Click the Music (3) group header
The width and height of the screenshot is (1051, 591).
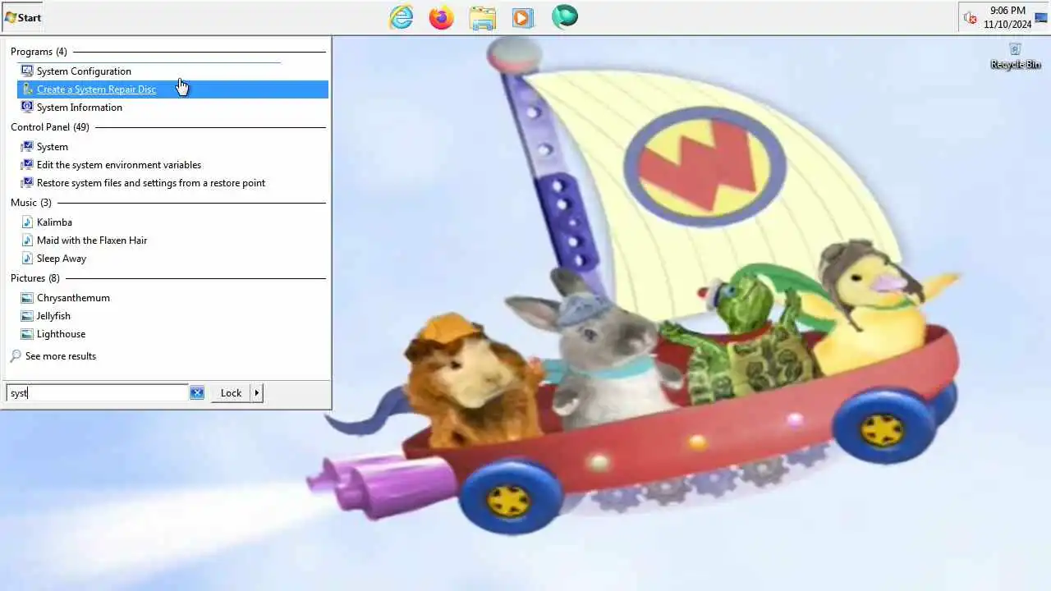click(x=31, y=203)
